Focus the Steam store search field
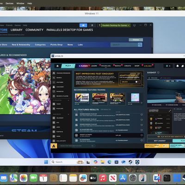The width and height of the screenshot is (185, 185). (124, 45)
